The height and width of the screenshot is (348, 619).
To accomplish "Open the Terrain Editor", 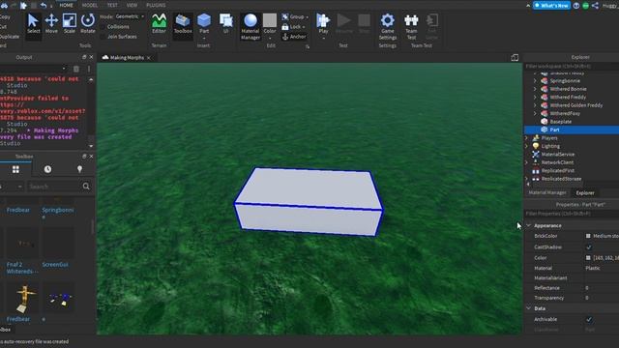I will 159,23.
